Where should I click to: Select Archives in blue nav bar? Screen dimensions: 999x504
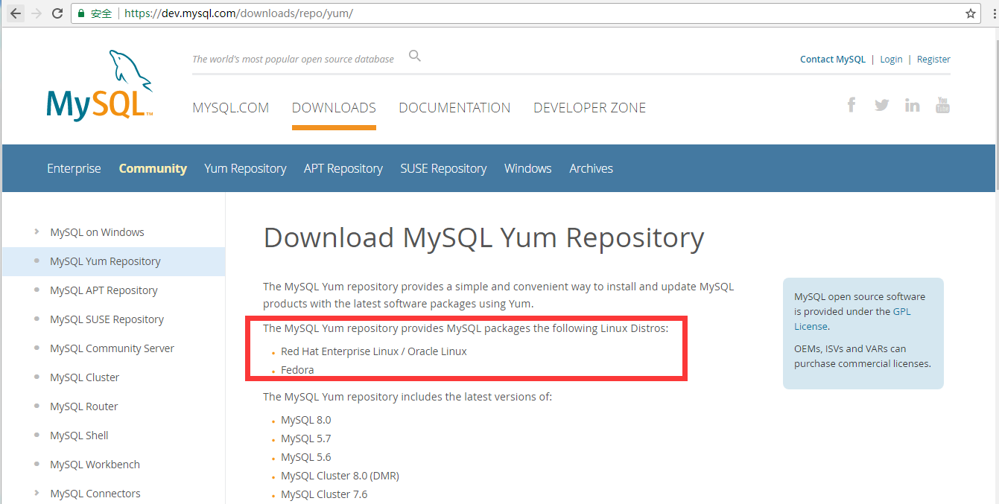592,168
